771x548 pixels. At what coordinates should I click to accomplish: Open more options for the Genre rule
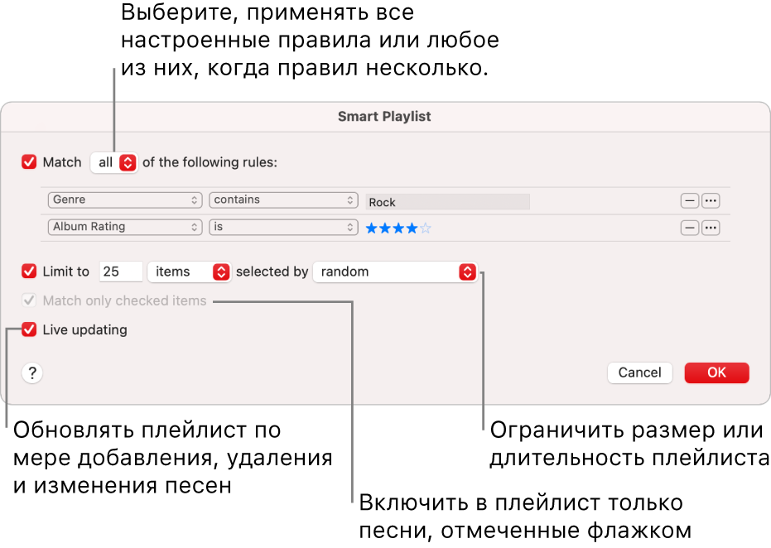pos(711,200)
